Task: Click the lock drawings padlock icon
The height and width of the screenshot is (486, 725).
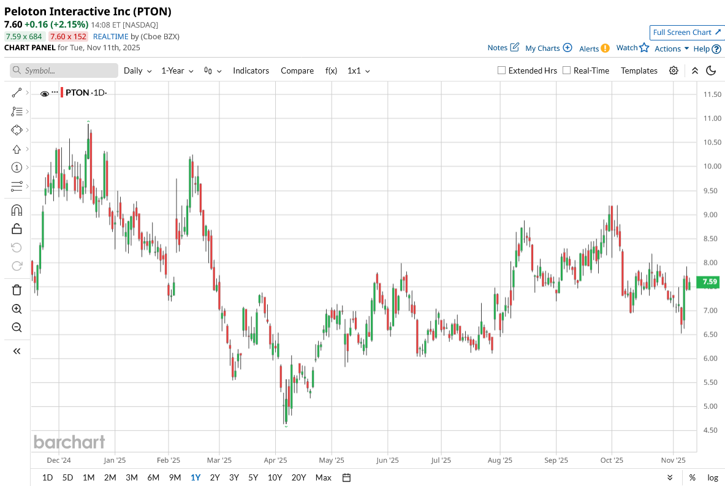Action: point(17,229)
